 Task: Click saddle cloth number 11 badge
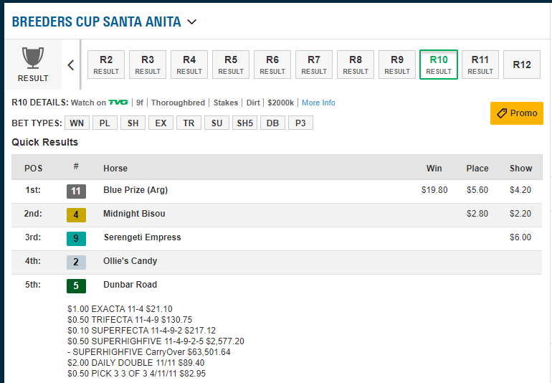(76, 191)
